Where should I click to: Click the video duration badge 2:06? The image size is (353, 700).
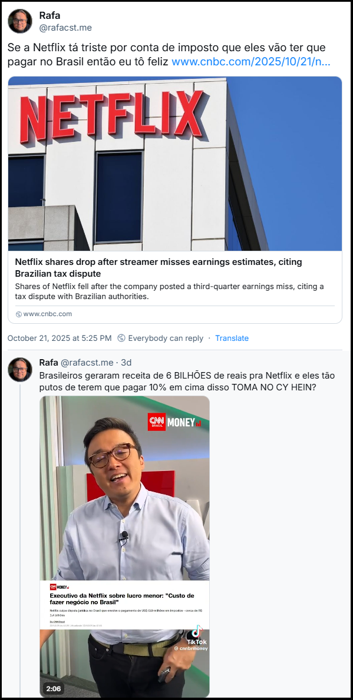pos(54,688)
